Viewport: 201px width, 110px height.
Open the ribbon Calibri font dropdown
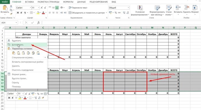point(30,8)
